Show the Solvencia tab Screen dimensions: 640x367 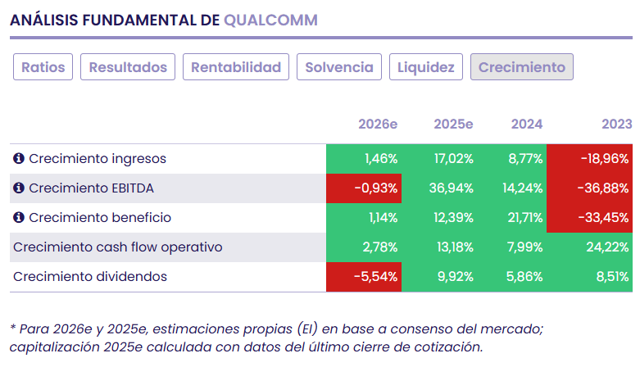pyautogui.click(x=339, y=67)
